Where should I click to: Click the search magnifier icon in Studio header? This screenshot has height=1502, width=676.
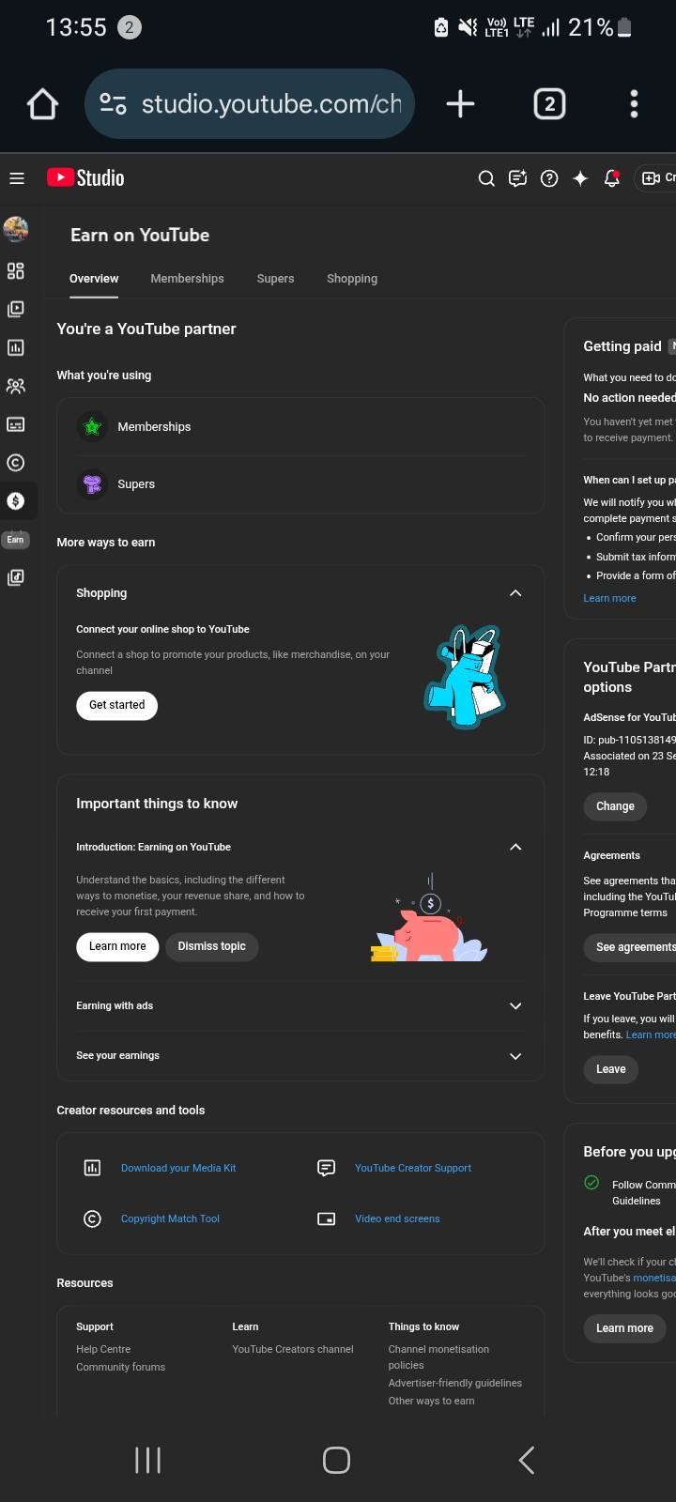tap(486, 178)
